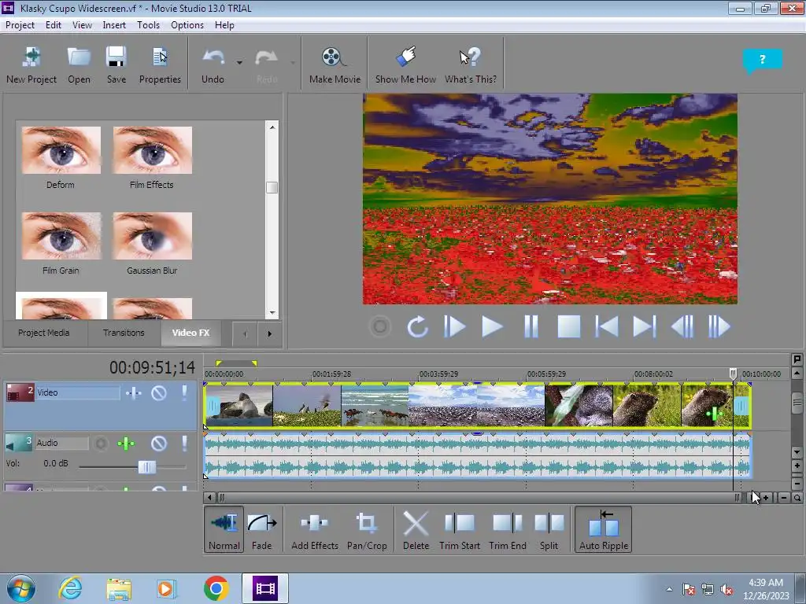
Task: Step to previous frame
Action: [x=682, y=326]
